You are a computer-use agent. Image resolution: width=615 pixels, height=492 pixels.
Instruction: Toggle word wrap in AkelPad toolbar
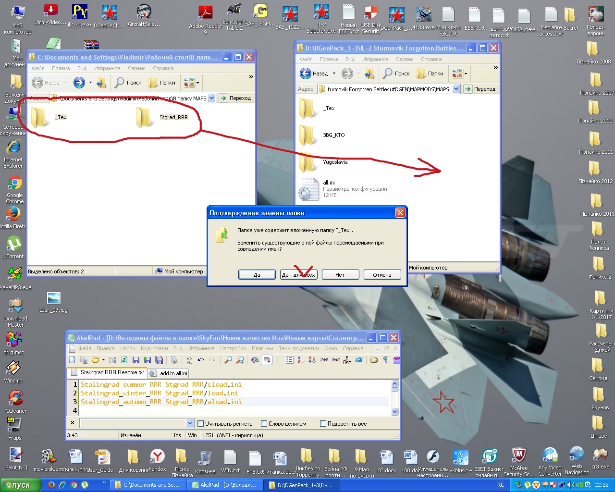(x=267, y=360)
